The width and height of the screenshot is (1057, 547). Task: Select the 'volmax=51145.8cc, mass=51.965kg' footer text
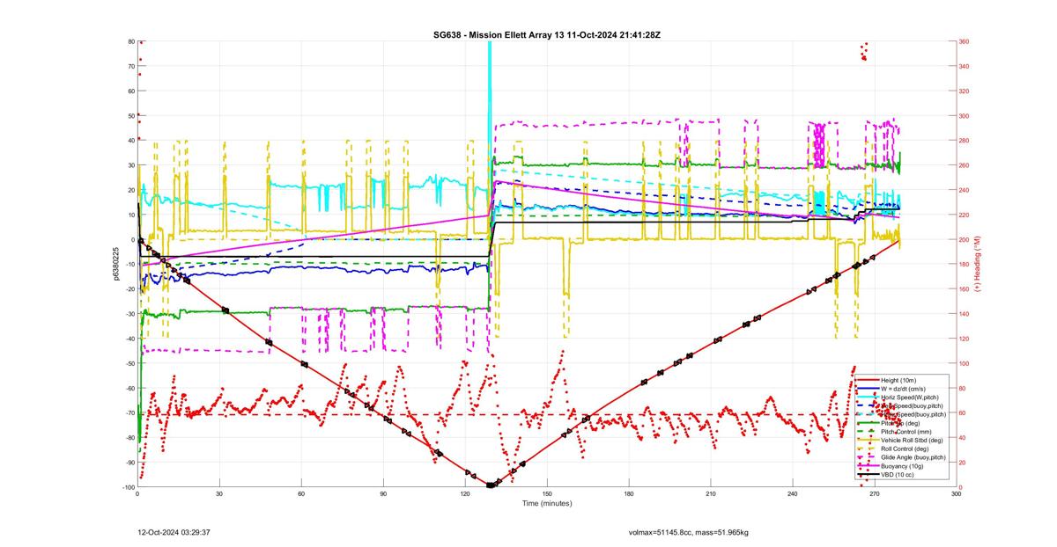click(689, 532)
